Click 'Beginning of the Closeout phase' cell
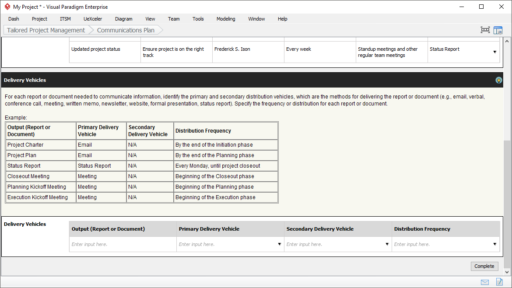512x288 pixels. point(226,176)
